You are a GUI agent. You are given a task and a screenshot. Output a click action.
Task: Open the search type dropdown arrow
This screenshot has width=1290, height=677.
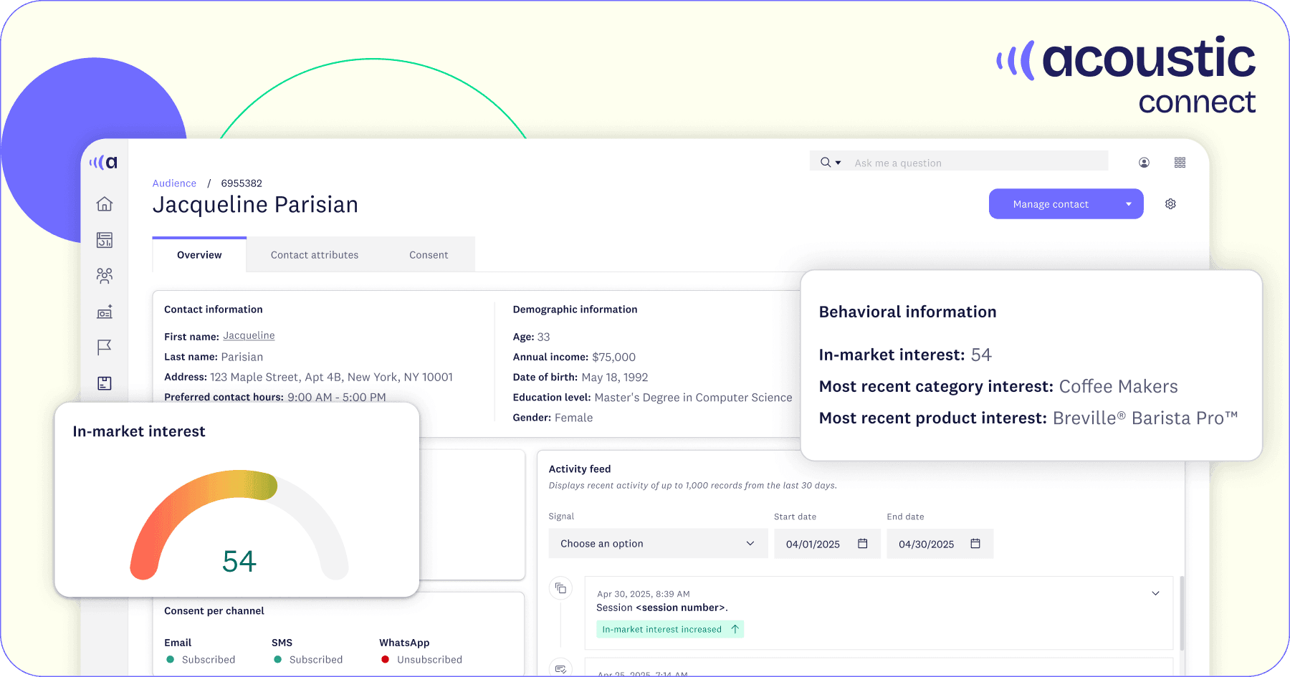point(838,163)
